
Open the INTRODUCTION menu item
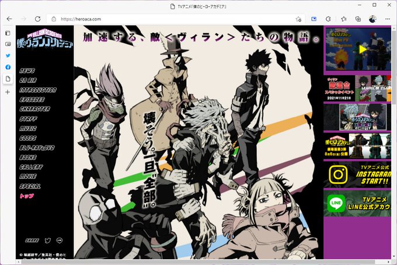click(38, 90)
